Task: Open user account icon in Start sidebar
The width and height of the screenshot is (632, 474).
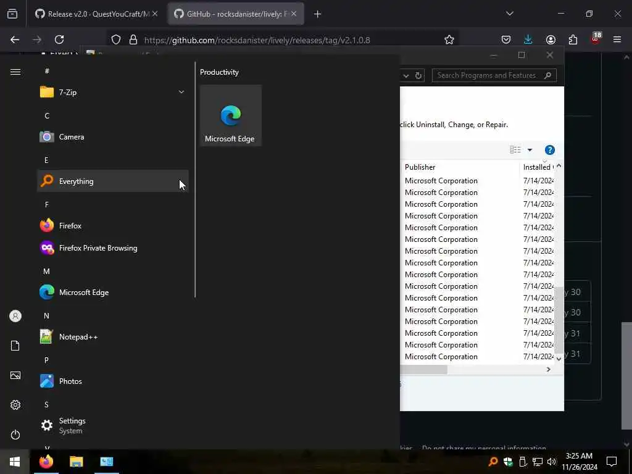Action: pos(15,316)
